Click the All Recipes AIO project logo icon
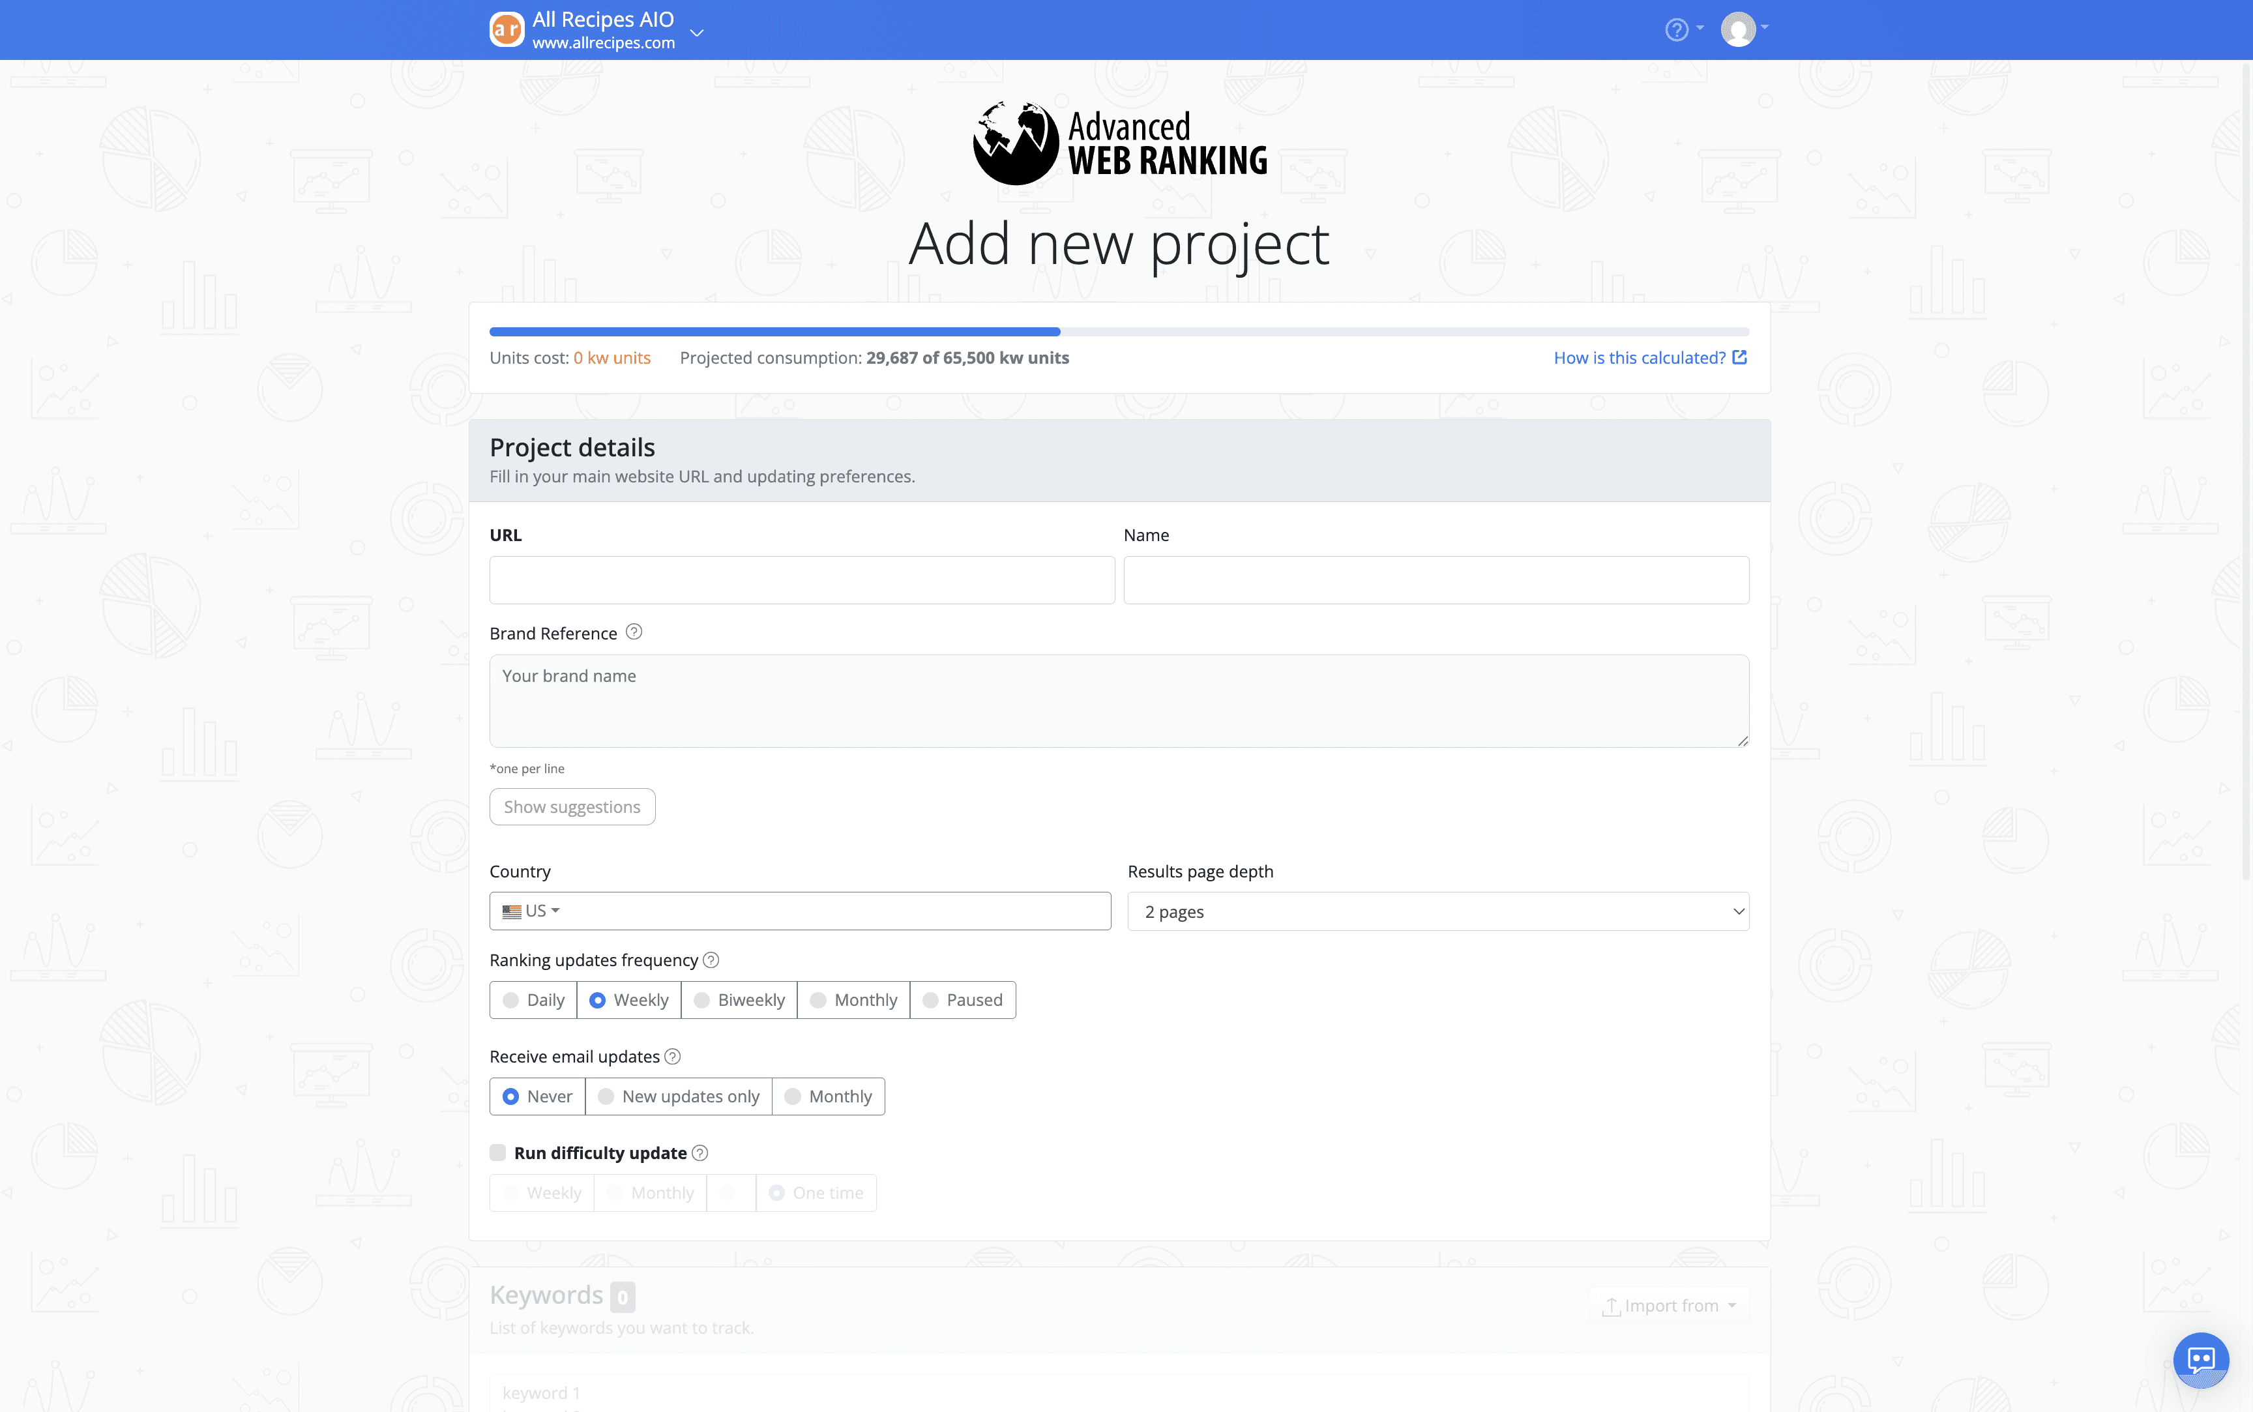 pos(506,30)
